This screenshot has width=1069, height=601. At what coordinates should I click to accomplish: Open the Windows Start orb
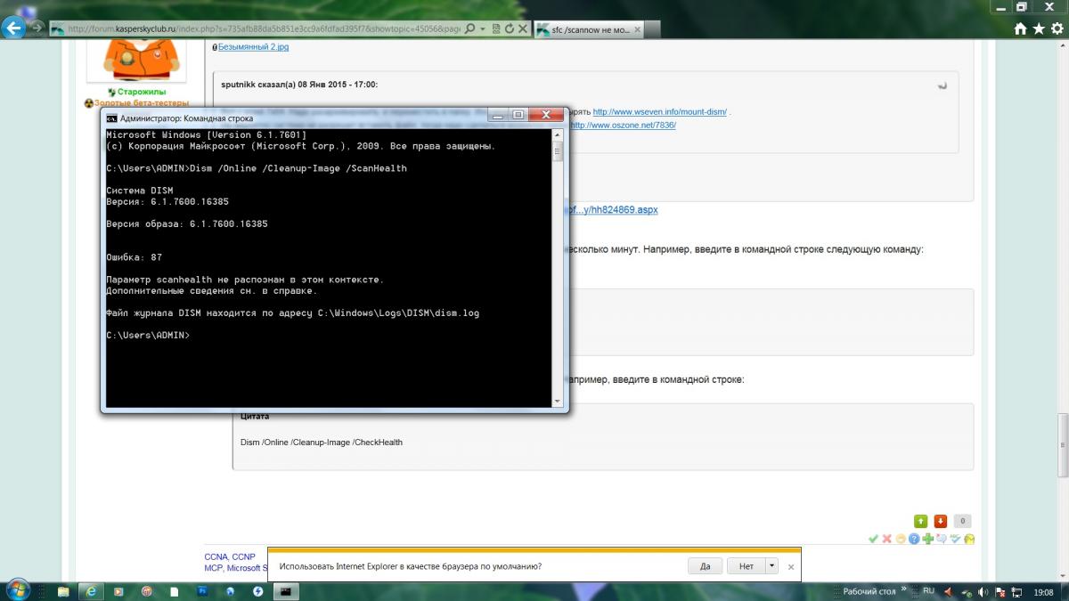point(18,589)
